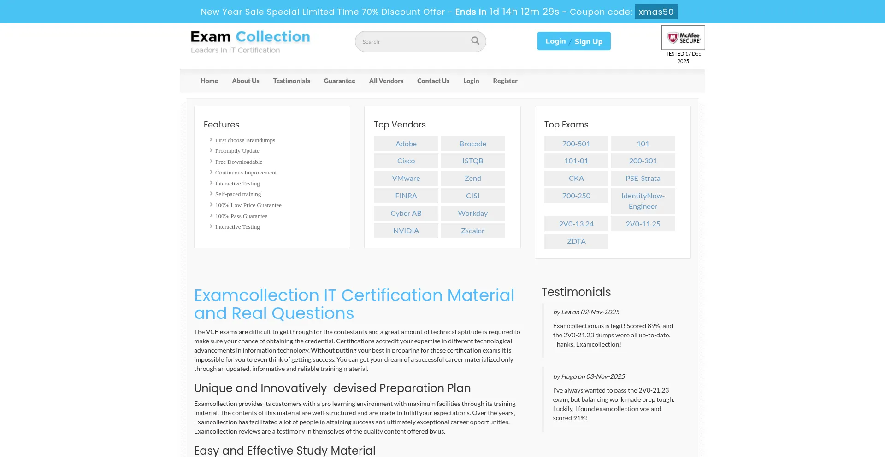885x457 pixels.
Task: Click the Register menu item
Action: pyautogui.click(x=505, y=81)
